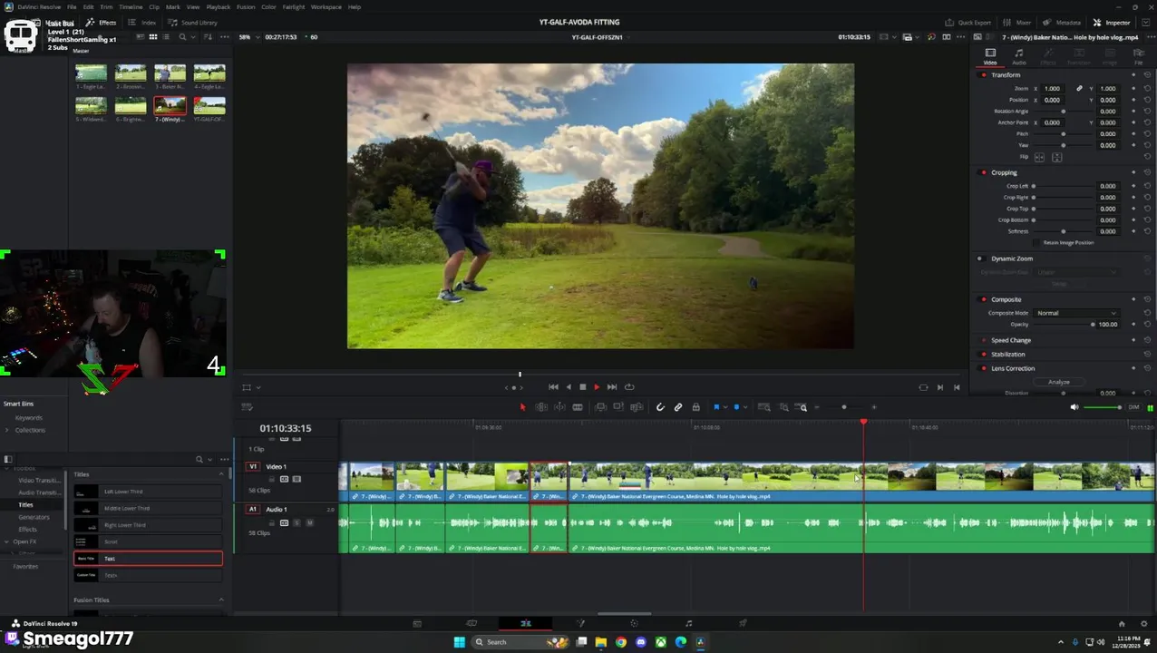Activate the Blade Edit Mode tool
This screenshot has height=653, width=1157.
pyautogui.click(x=577, y=407)
